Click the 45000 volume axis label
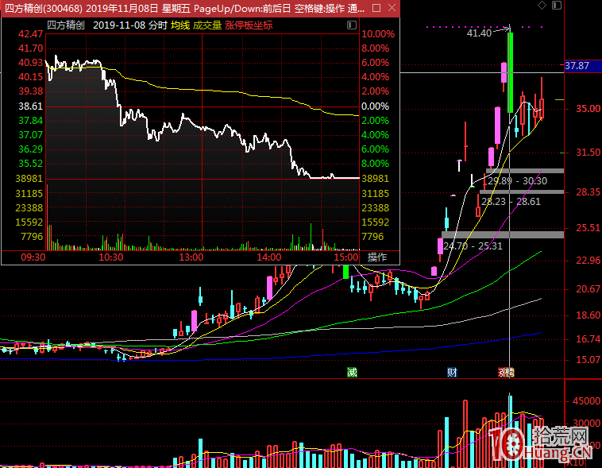Viewport: 602px width, 468px height. coord(586,401)
